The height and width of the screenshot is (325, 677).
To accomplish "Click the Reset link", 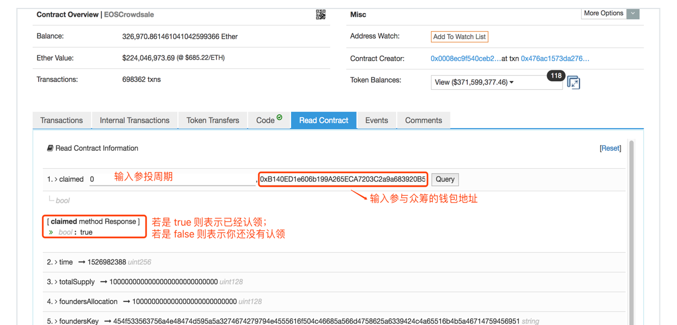I will (x=610, y=148).
